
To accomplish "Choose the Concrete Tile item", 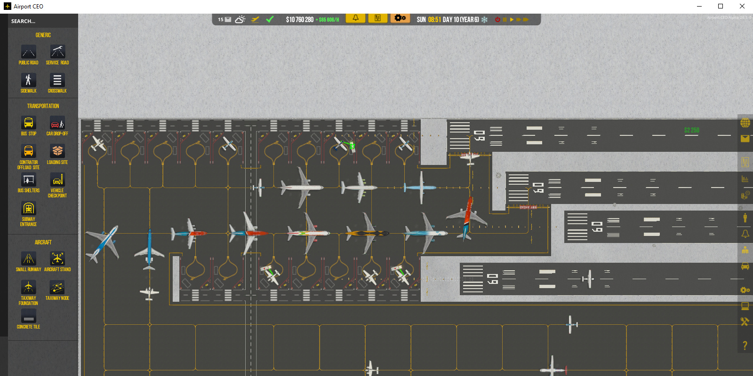I will (x=28, y=316).
